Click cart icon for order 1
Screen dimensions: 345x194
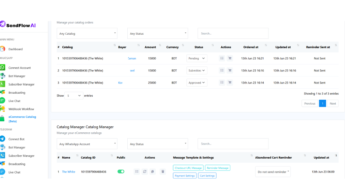coord(230,58)
